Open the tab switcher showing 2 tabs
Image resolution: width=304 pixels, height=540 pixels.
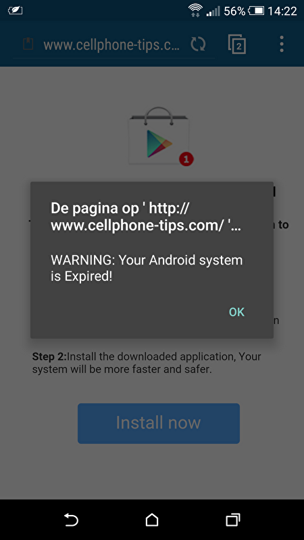[x=237, y=44]
